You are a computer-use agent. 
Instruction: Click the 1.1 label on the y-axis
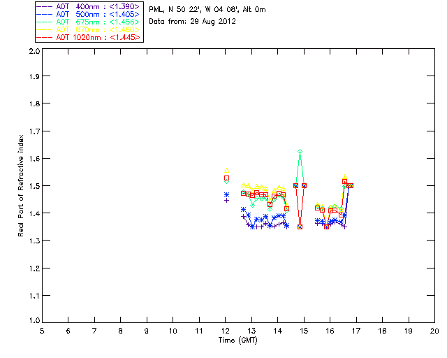34,296
